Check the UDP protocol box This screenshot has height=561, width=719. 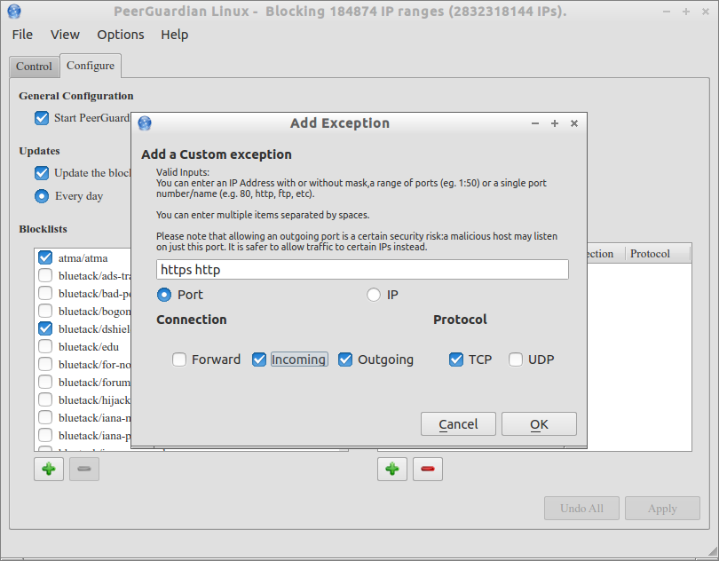(x=516, y=360)
